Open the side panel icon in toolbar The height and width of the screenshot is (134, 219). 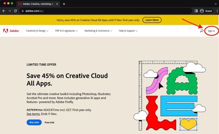(196, 11)
